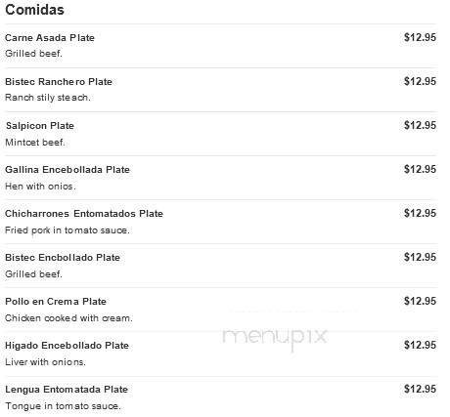The image size is (450, 417).
Task: Choose Higado Encebollado Plate
Action: click(x=67, y=346)
